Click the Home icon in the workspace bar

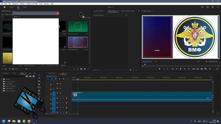[4, 7]
